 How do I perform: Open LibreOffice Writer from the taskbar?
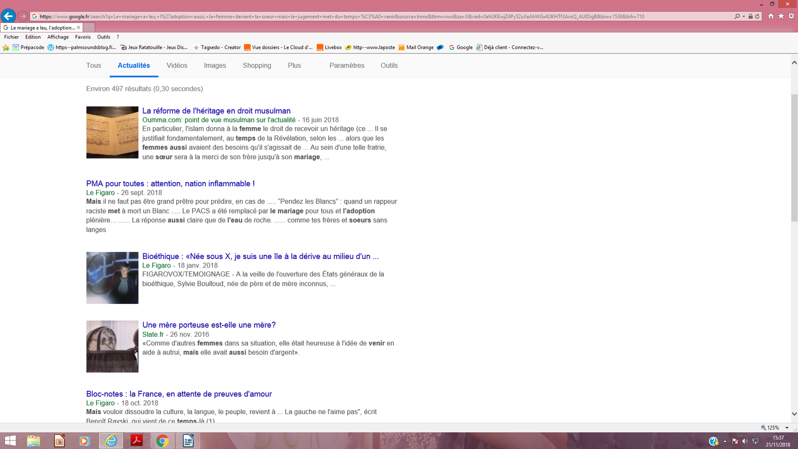(188, 441)
